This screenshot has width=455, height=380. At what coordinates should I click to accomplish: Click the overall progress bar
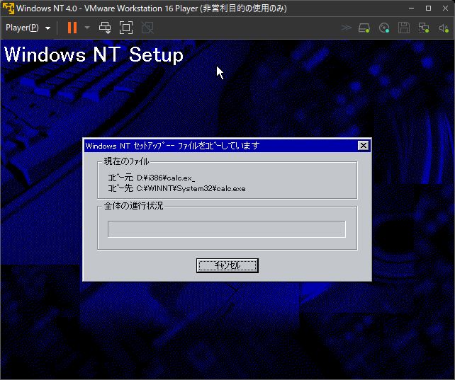pyautogui.click(x=227, y=229)
